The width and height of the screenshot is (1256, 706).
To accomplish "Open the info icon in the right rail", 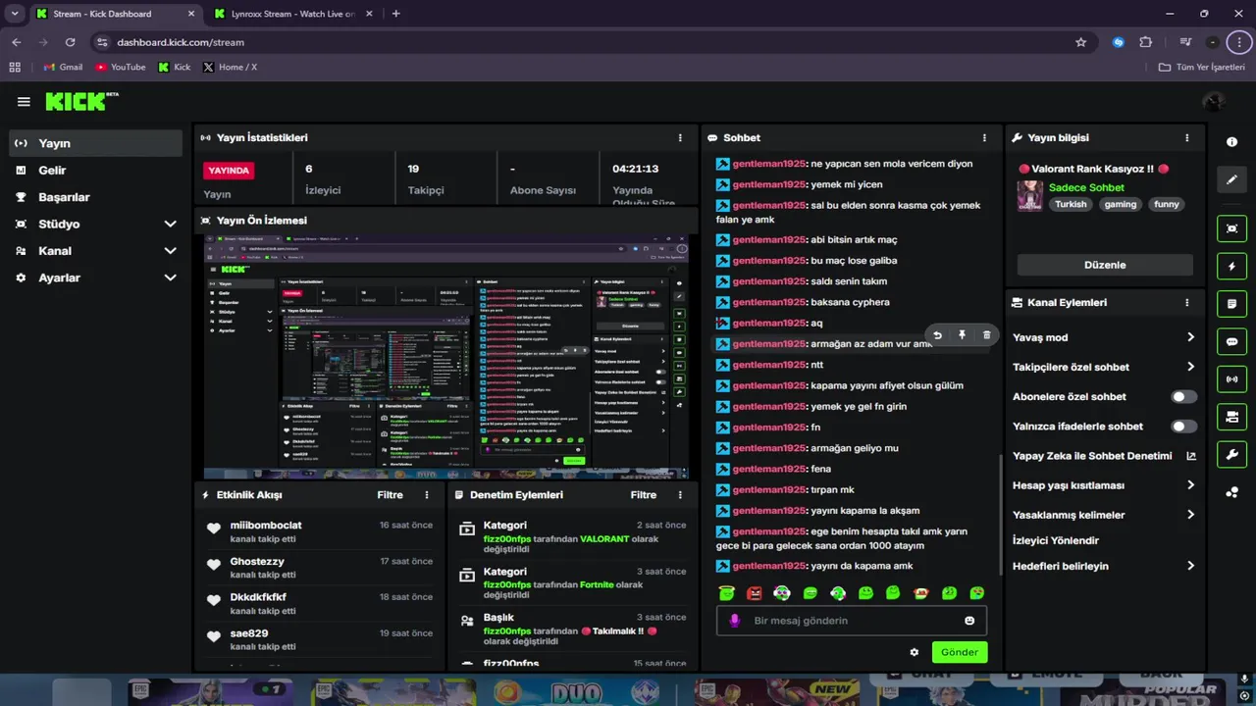I will click(x=1231, y=142).
